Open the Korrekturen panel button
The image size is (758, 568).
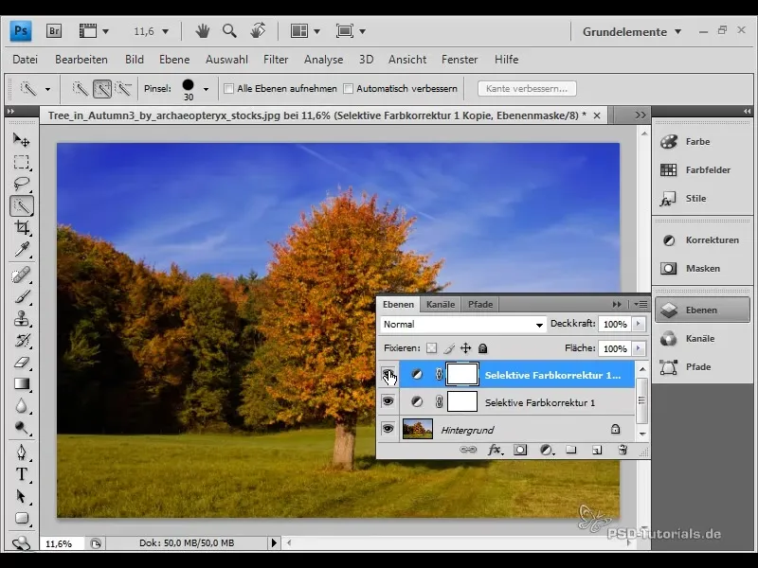click(x=702, y=240)
